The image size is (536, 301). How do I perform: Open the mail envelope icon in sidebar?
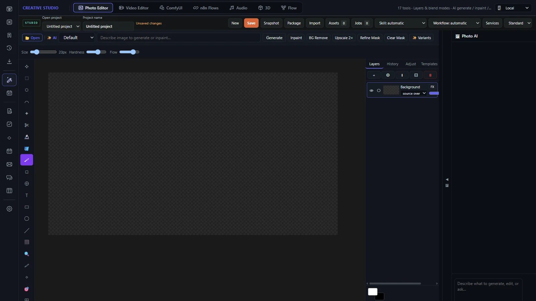(x=9, y=164)
